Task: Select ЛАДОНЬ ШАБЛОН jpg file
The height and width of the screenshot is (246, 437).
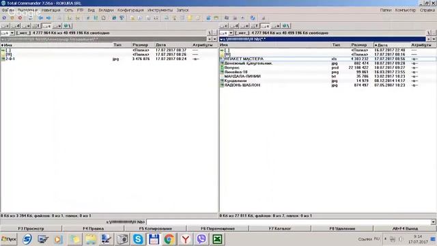Action: click(x=328, y=85)
